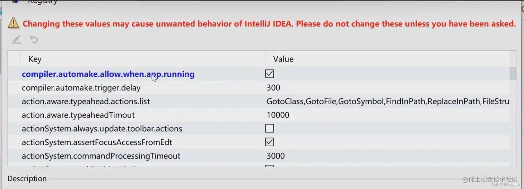Click the yellow warning triangle icon
This screenshot has width=524, height=189.
(13, 23)
